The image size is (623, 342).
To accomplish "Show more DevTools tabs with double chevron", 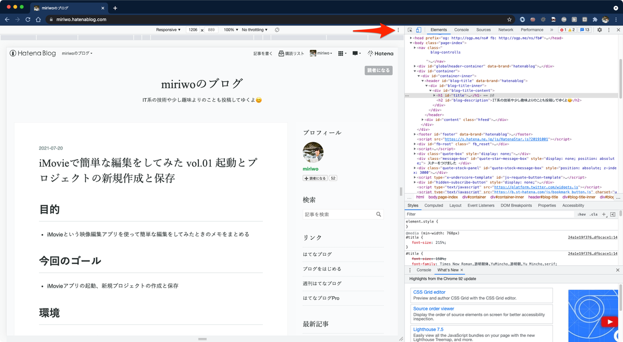I will [x=551, y=30].
